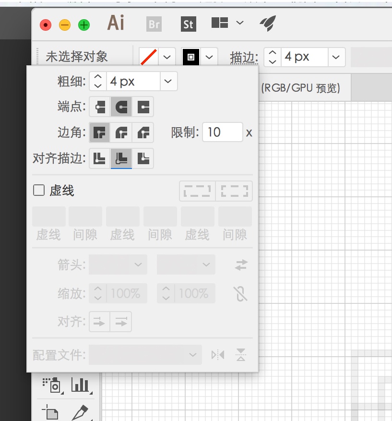
Task: Click the black stroke color swatch
Action: coord(191,57)
